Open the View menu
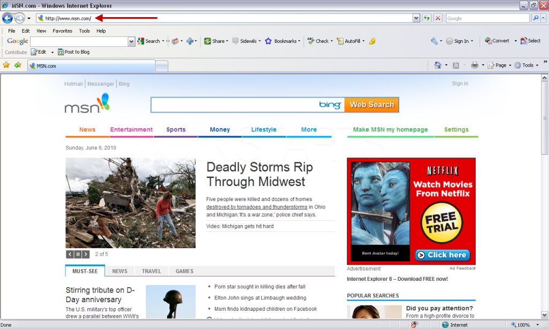The image size is (549, 329). coord(41,31)
